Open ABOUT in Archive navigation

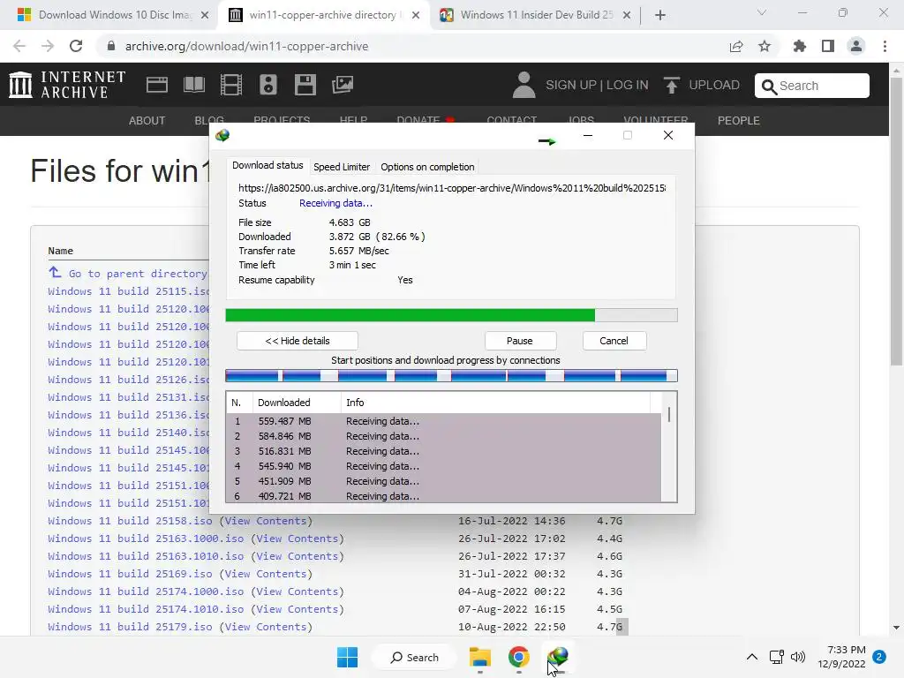pos(147,120)
